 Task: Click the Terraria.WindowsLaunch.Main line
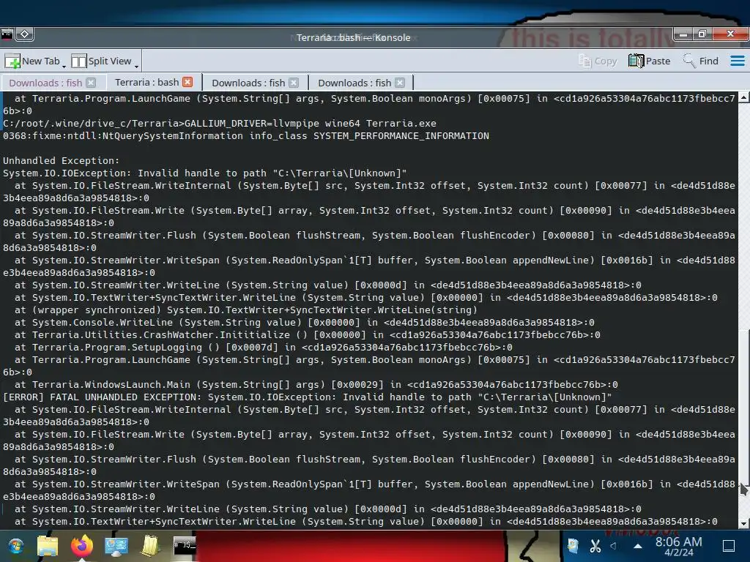tap(316, 385)
